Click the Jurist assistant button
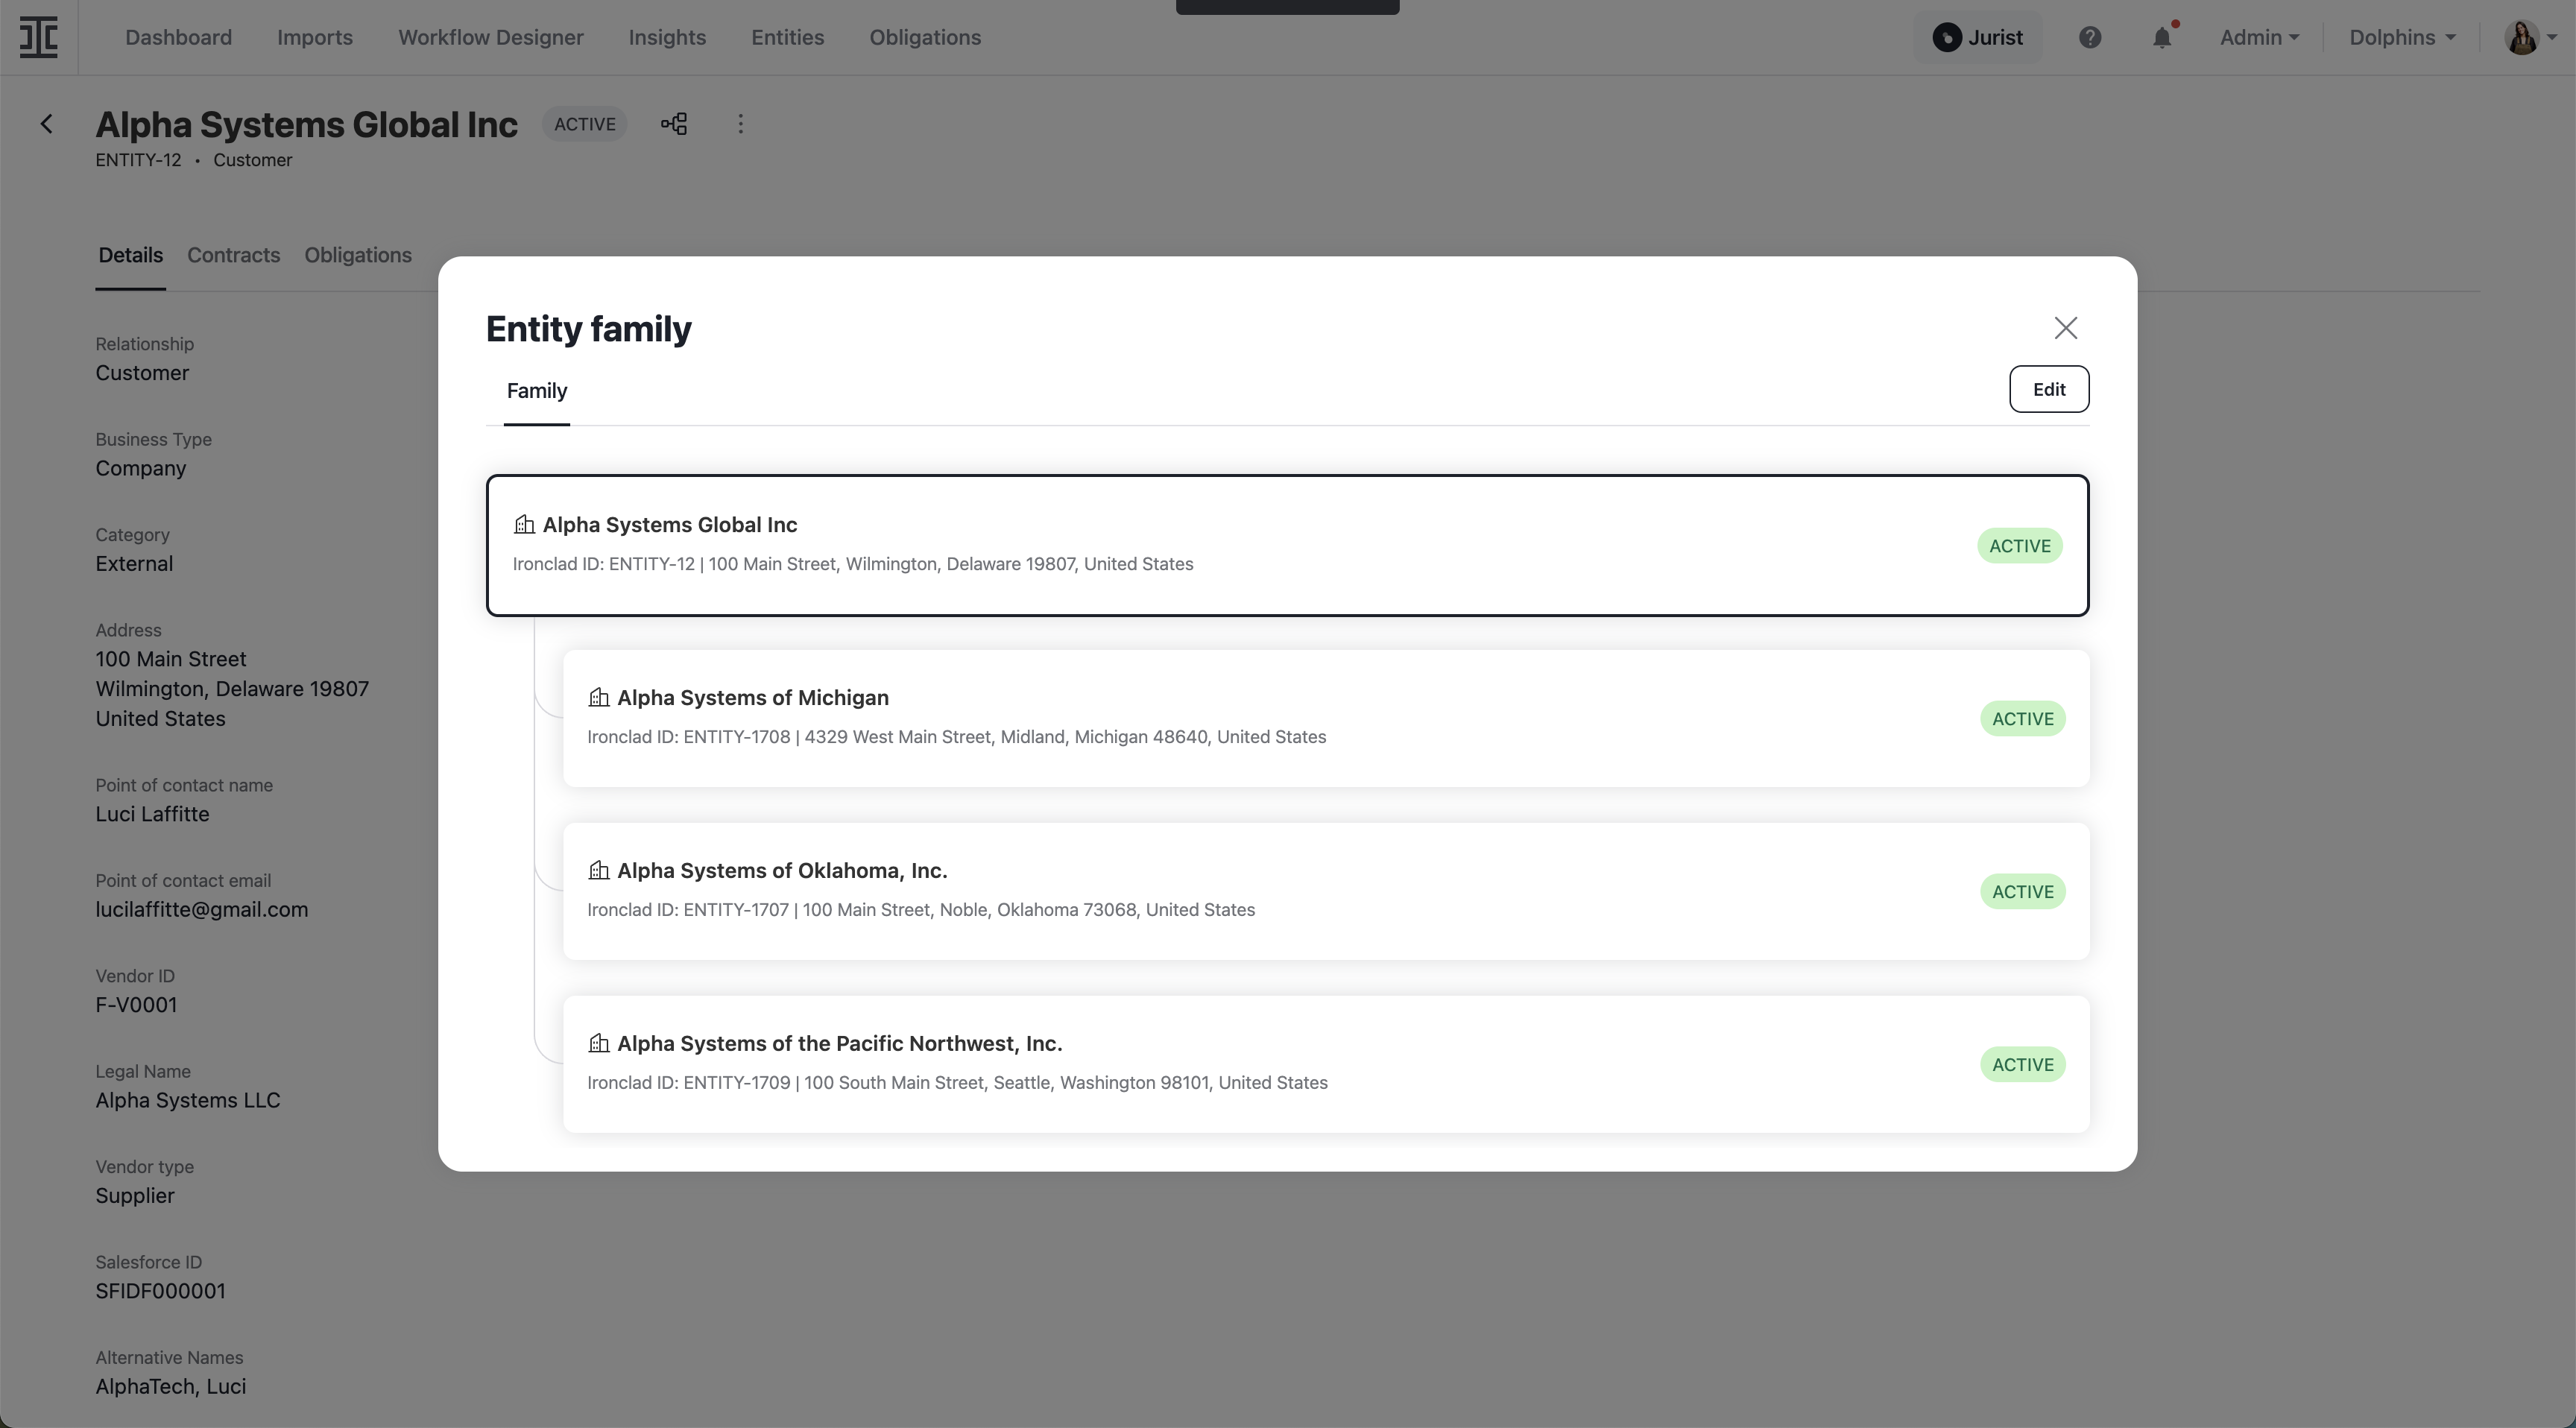2576x1428 pixels. [x=1978, y=37]
